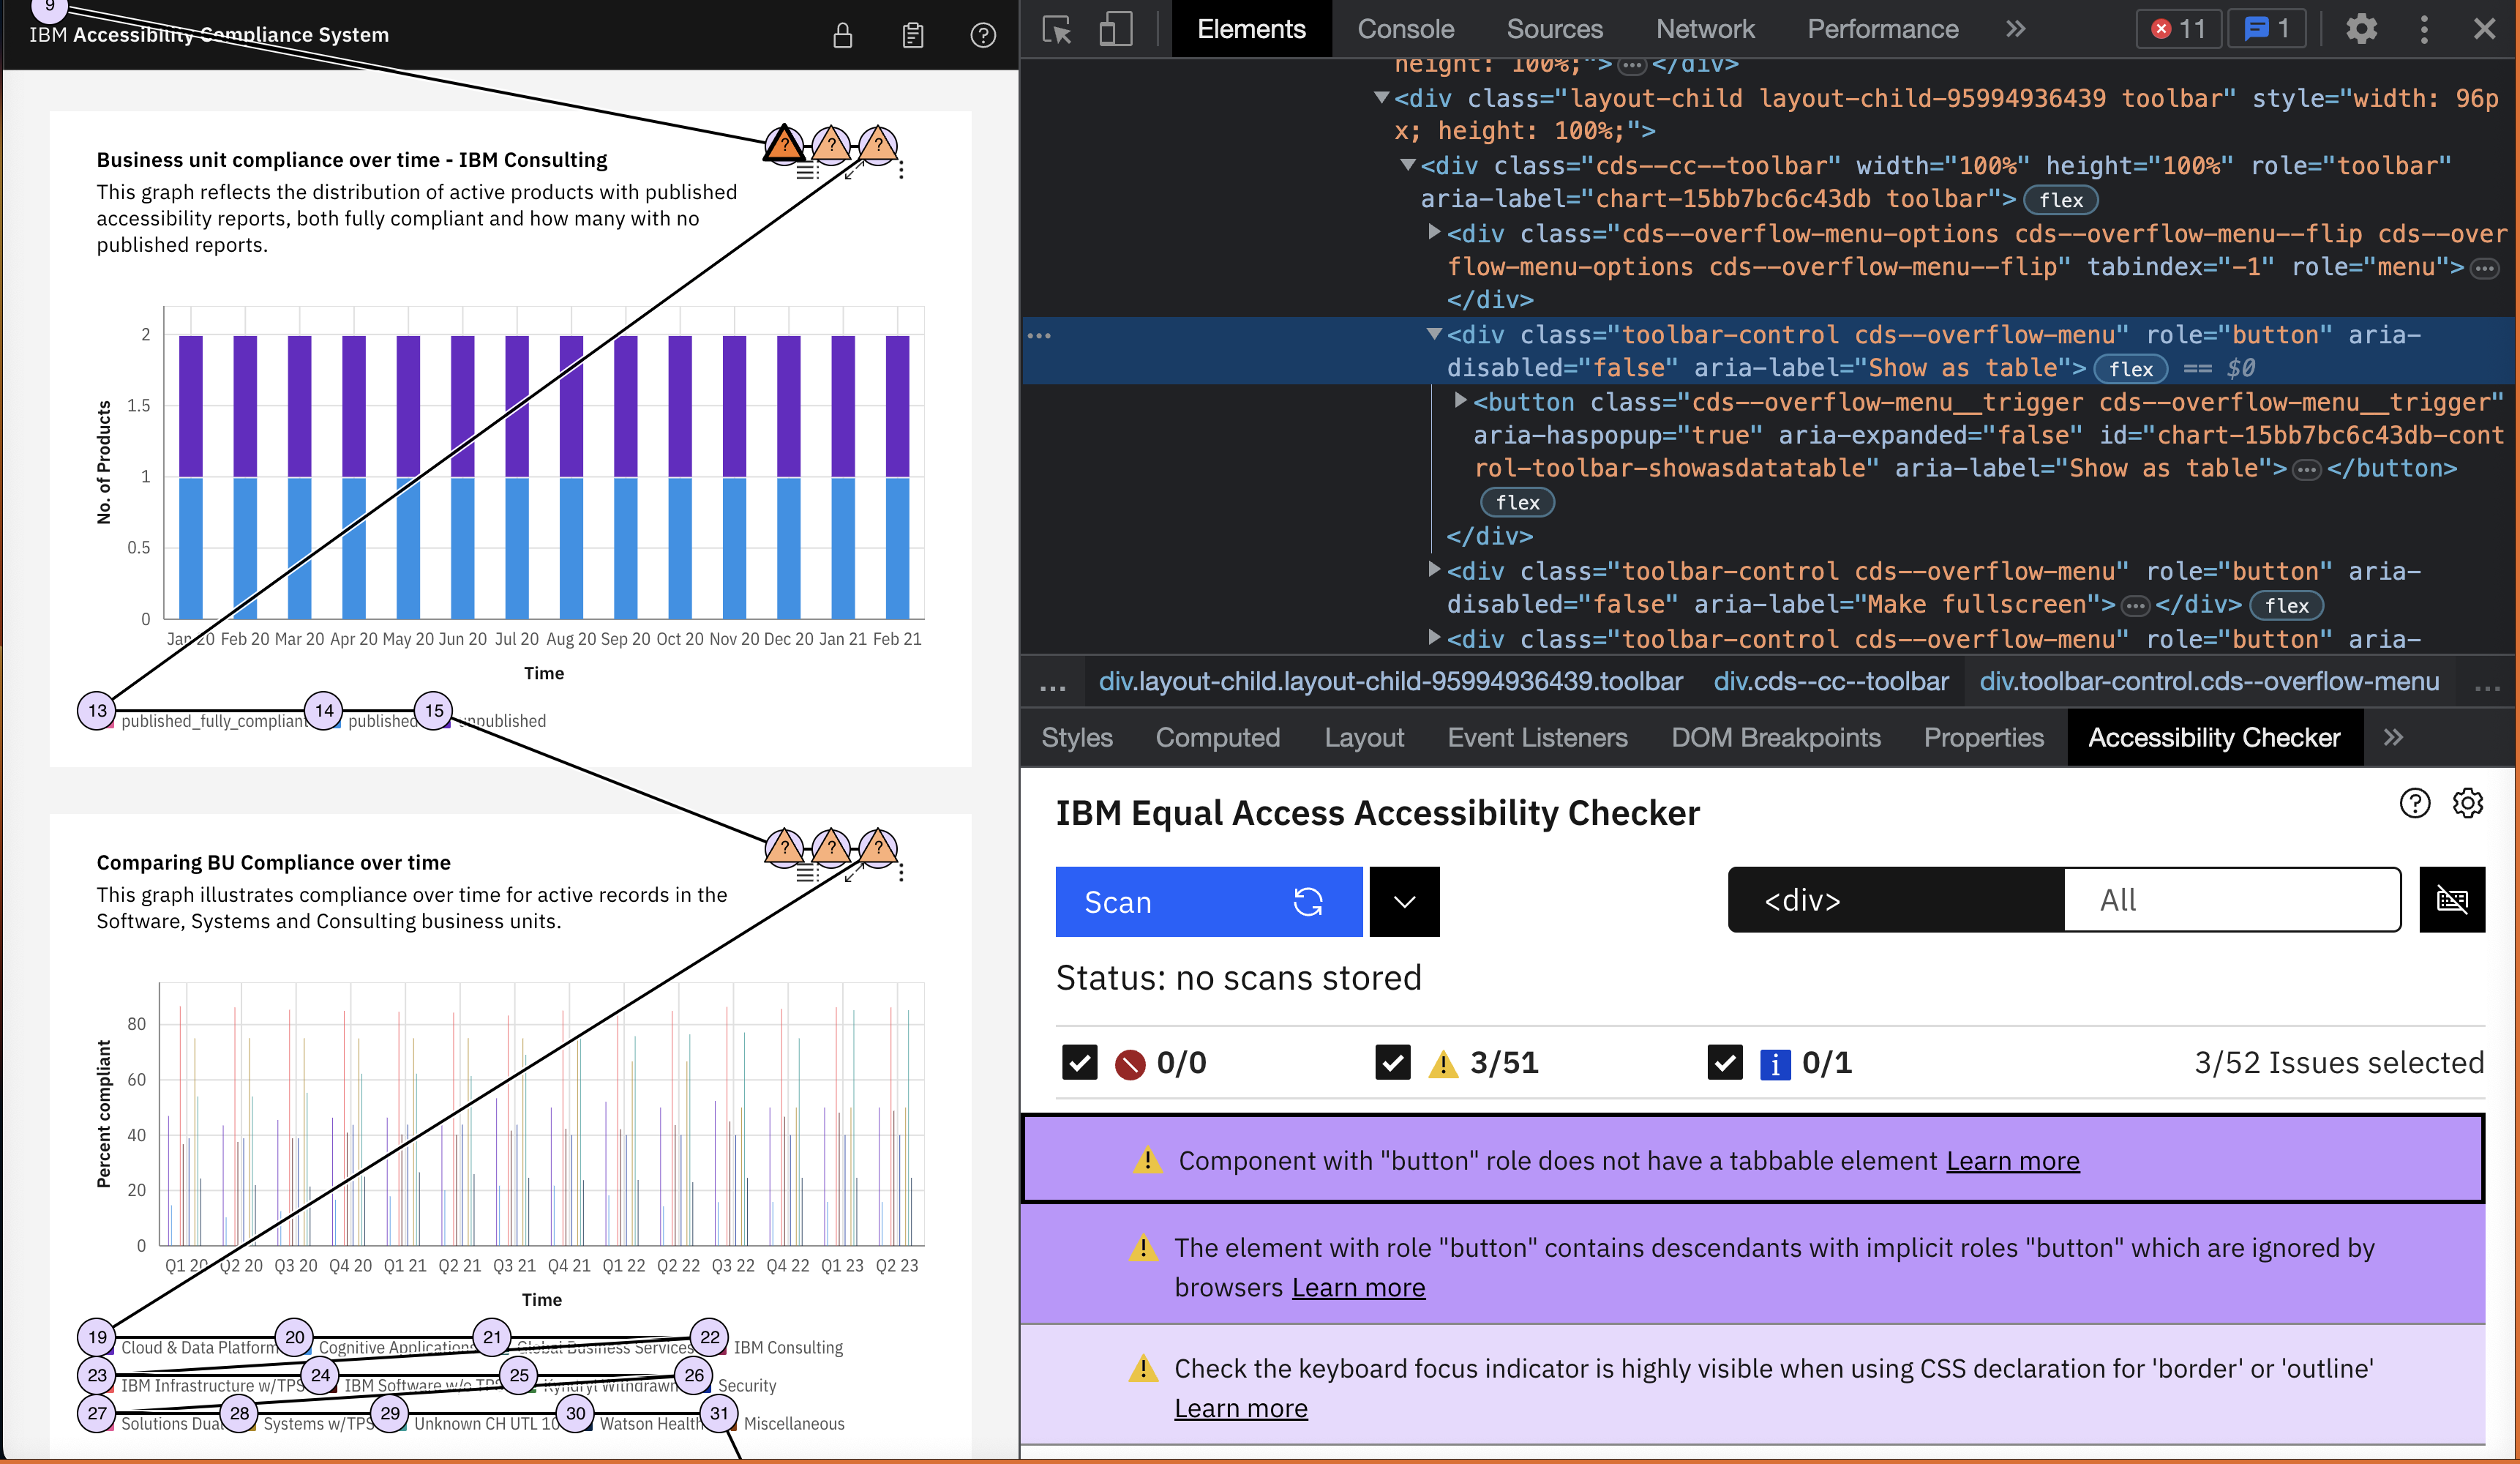Image resolution: width=2520 pixels, height=1464 pixels.
Task: Collapse the selected toolbar-control div element
Action: (x=1435, y=335)
